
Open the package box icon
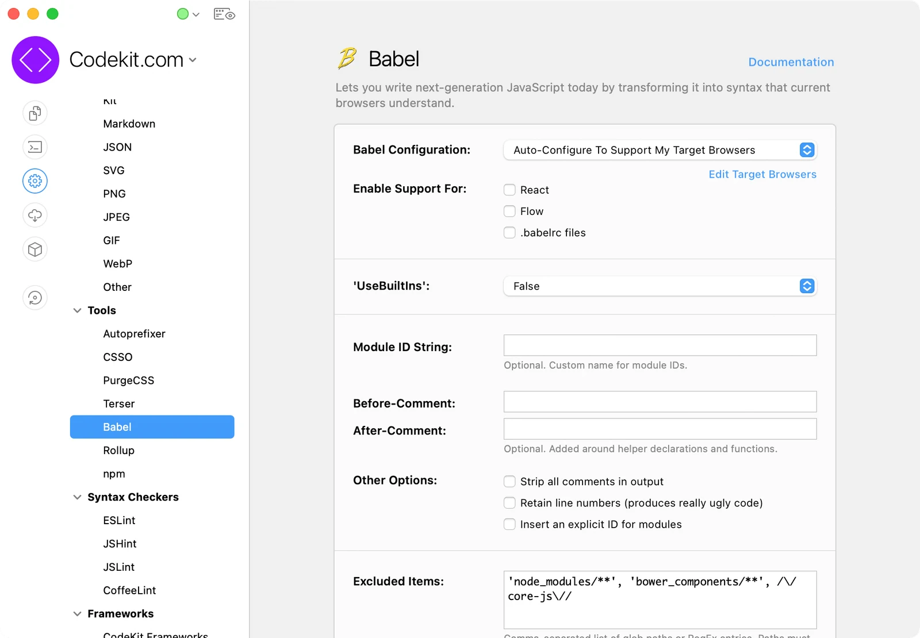tap(35, 249)
